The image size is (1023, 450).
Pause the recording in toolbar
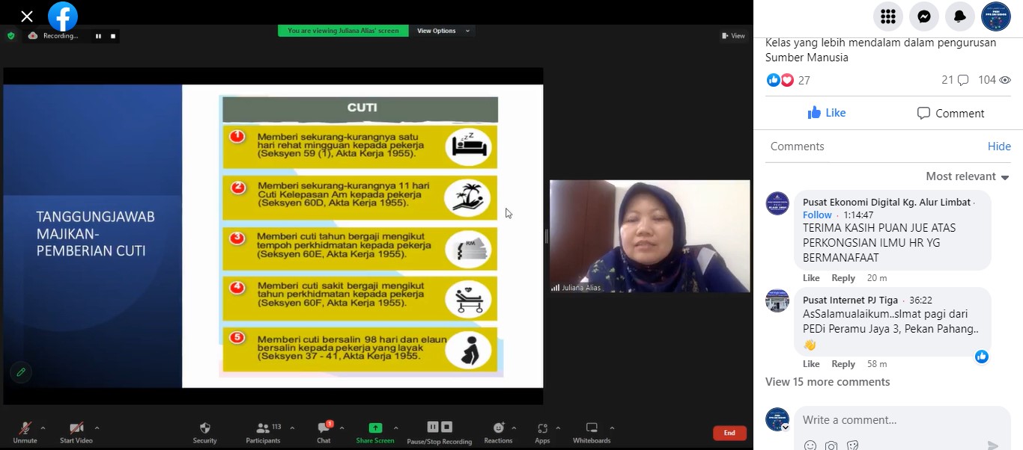[433, 427]
